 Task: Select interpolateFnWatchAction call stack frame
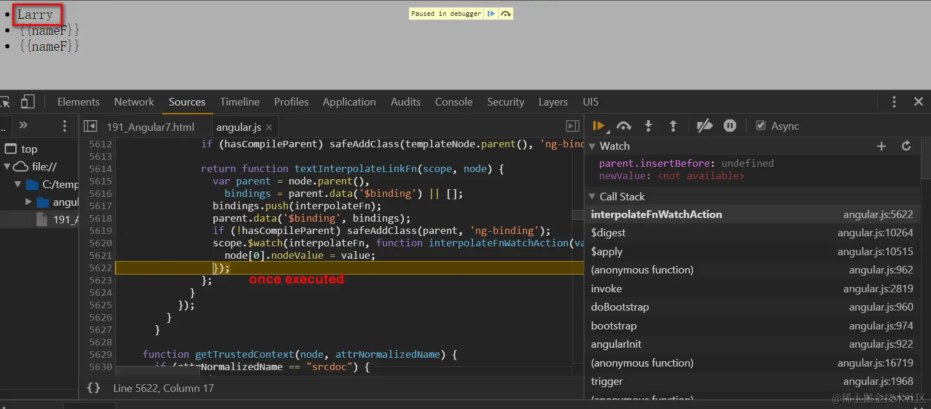(752, 215)
